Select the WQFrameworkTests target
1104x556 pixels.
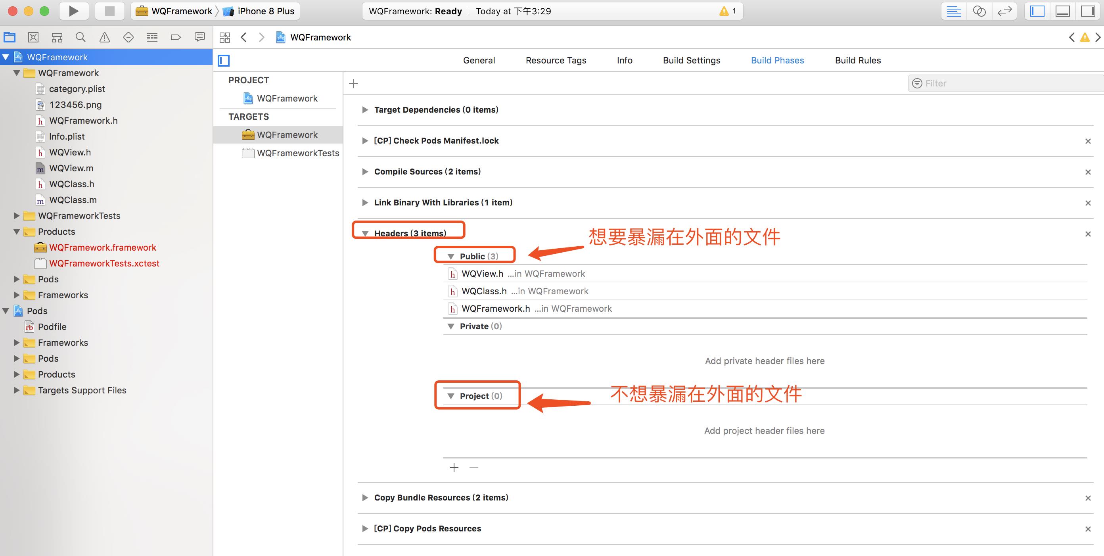(278, 153)
